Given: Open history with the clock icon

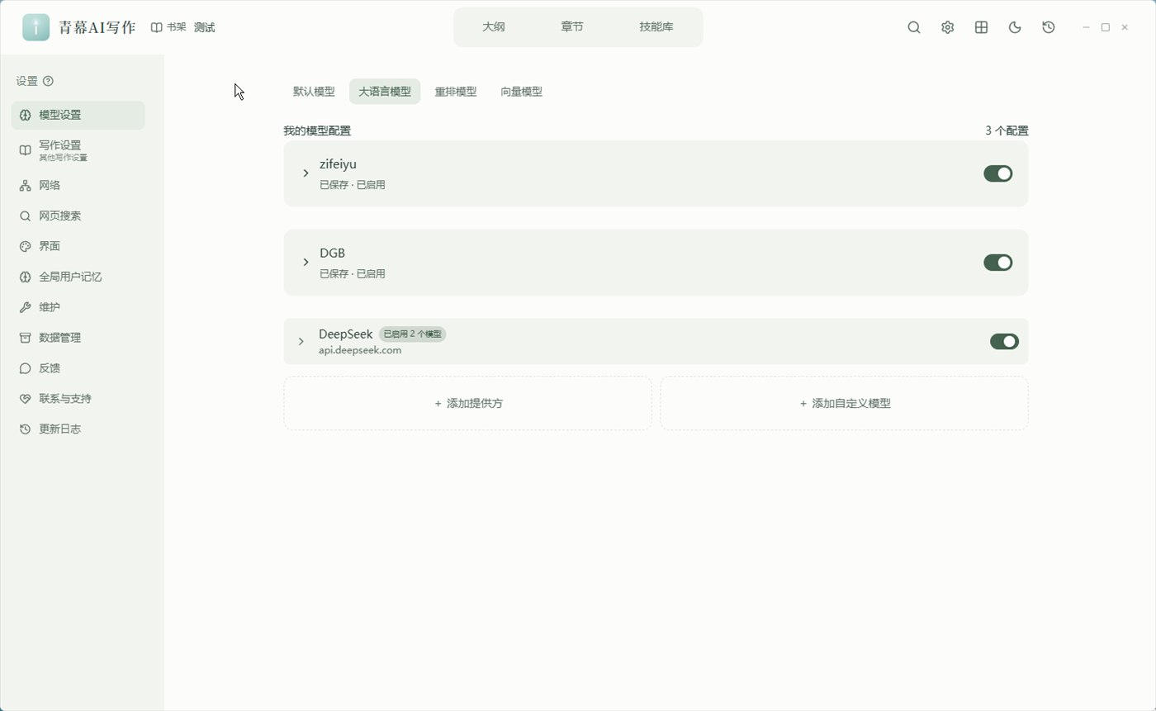Looking at the screenshot, I should tap(1049, 27).
